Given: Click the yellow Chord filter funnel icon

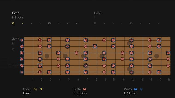Looking at the screenshot, I should tap(41, 89).
